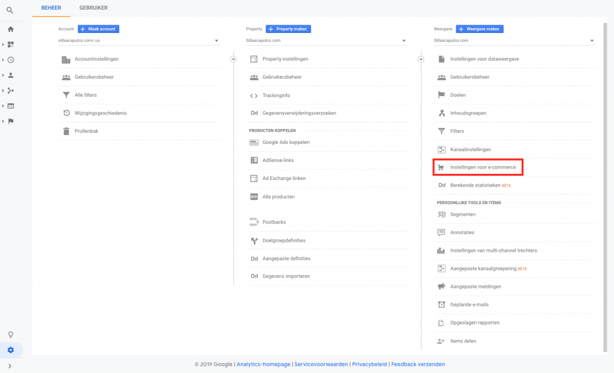Open Analytics-homepage footer link

coord(263,365)
